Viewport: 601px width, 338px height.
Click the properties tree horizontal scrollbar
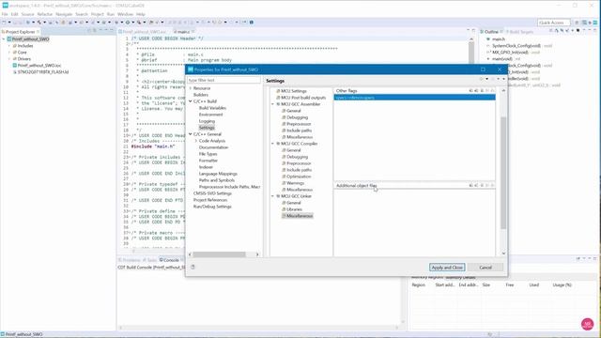coord(219,254)
